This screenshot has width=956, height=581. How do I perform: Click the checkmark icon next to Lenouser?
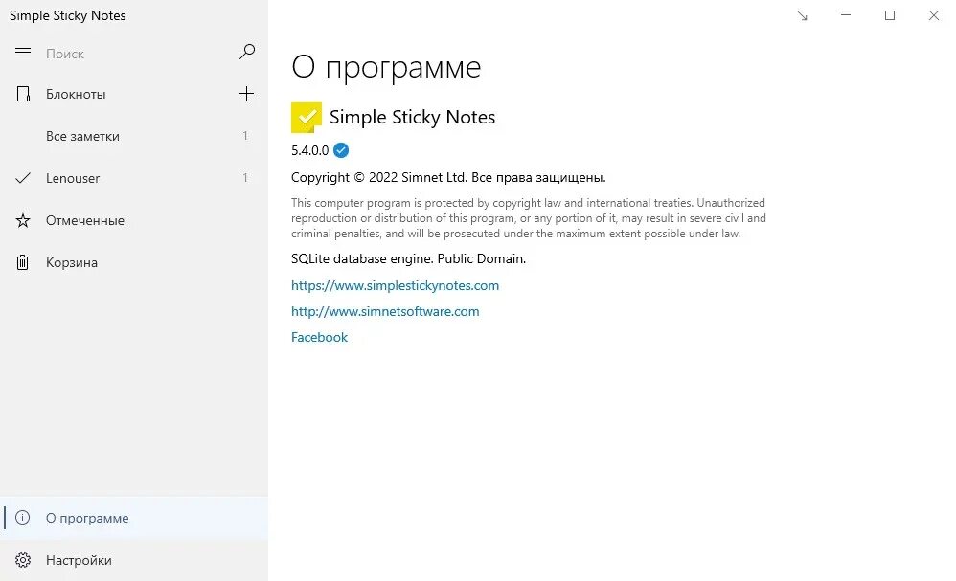tap(23, 178)
